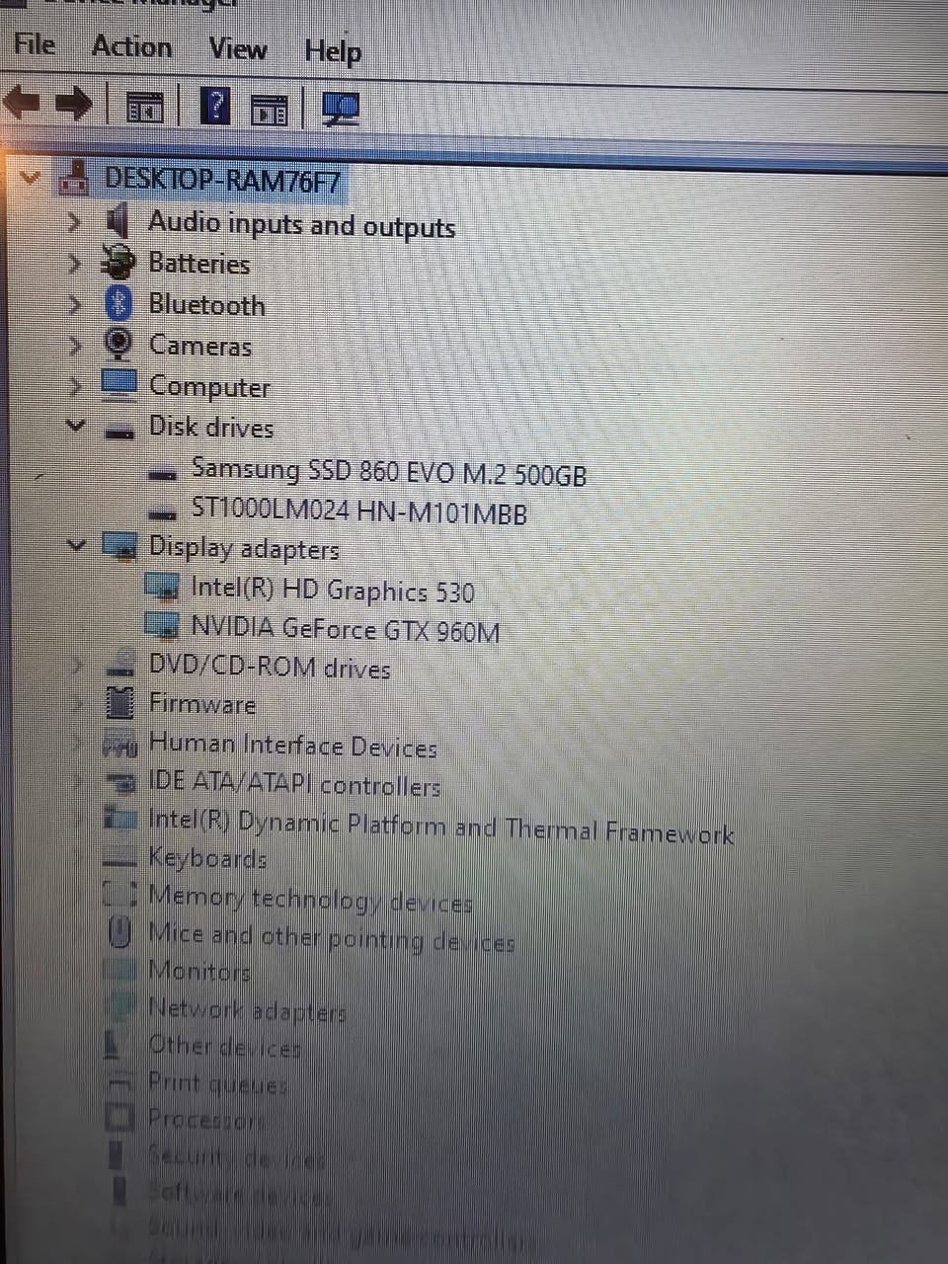Viewport: 948px width, 1264px height.
Task: Click the Display adapters category icon
Action: click(x=119, y=546)
